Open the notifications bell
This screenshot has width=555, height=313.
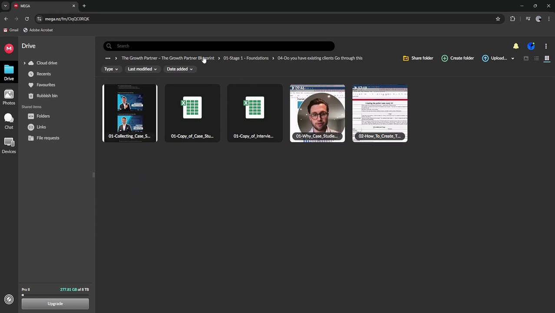click(515, 46)
